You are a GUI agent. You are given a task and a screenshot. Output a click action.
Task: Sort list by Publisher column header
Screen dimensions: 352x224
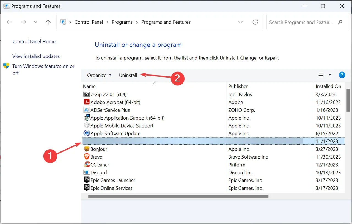click(238, 86)
